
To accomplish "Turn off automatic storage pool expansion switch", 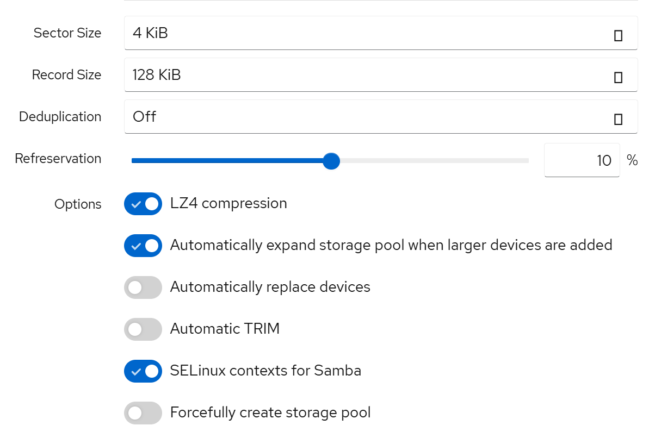I will [x=143, y=246].
